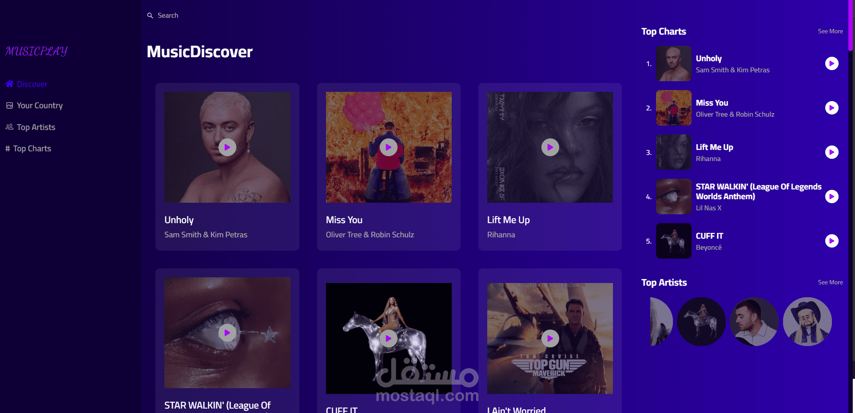Go to Your Country page

pos(34,106)
